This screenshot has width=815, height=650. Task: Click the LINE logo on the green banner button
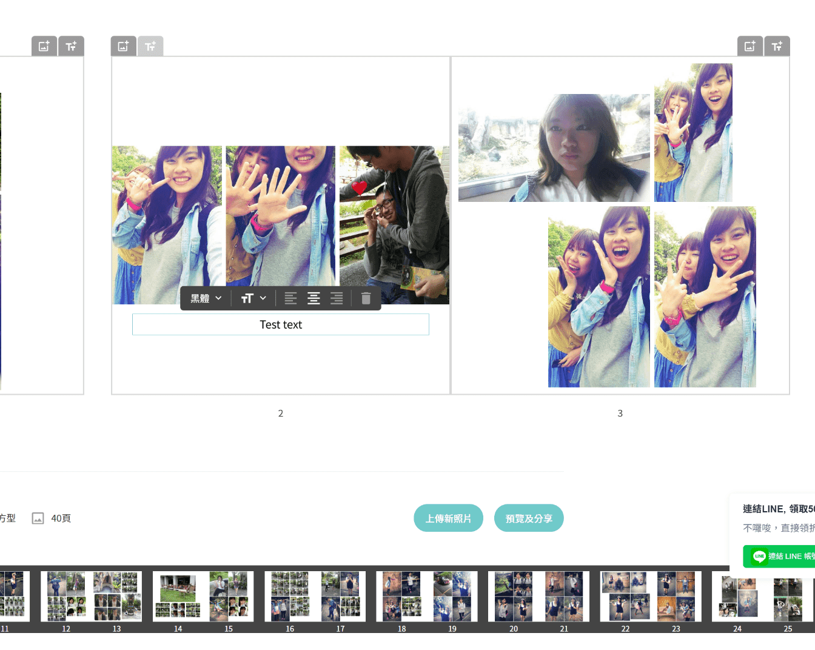pyautogui.click(x=759, y=556)
